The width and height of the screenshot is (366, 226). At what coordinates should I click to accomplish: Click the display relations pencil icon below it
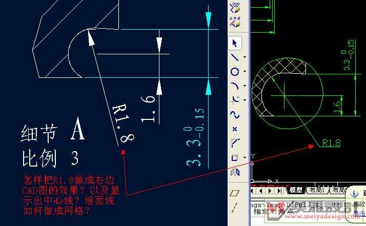click(235, 22)
